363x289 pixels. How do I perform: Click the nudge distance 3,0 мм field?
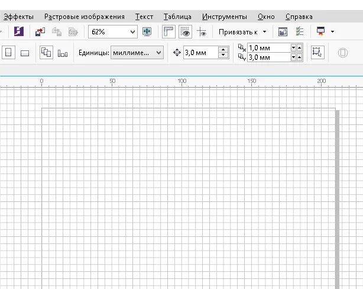201,53
